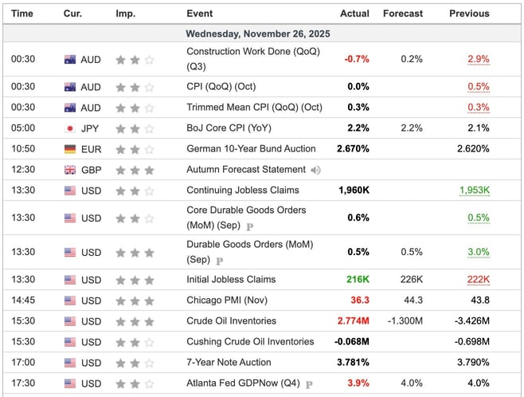Image resolution: width=524 pixels, height=397 pixels.
Task: Select the Previous column header
Action: click(469, 14)
